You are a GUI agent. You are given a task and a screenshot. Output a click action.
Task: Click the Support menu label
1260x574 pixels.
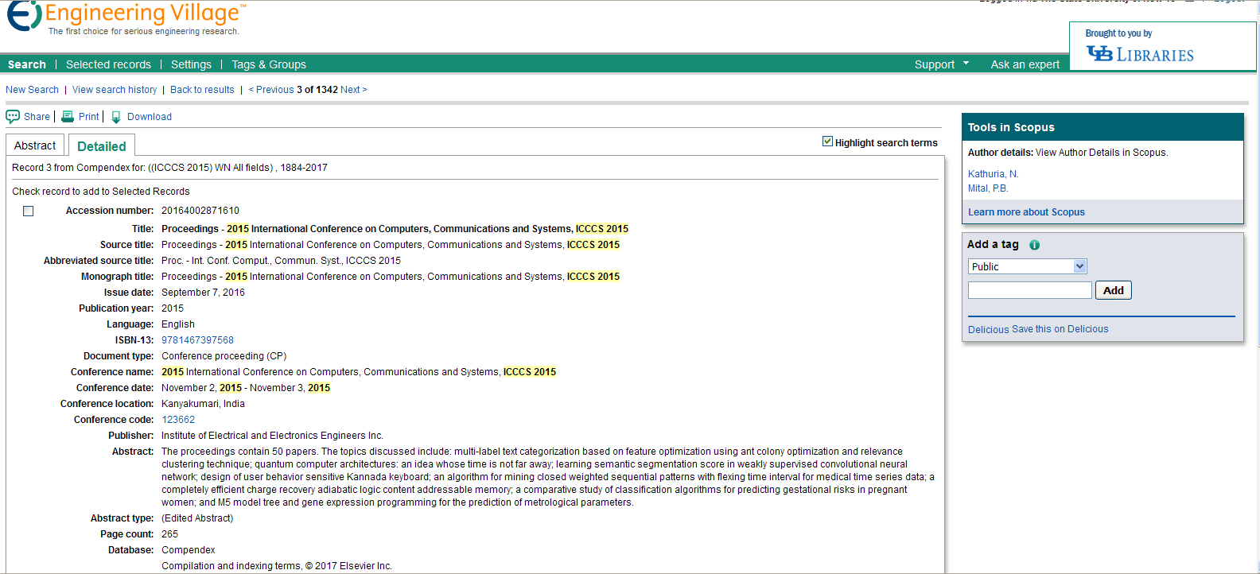[x=935, y=64]
